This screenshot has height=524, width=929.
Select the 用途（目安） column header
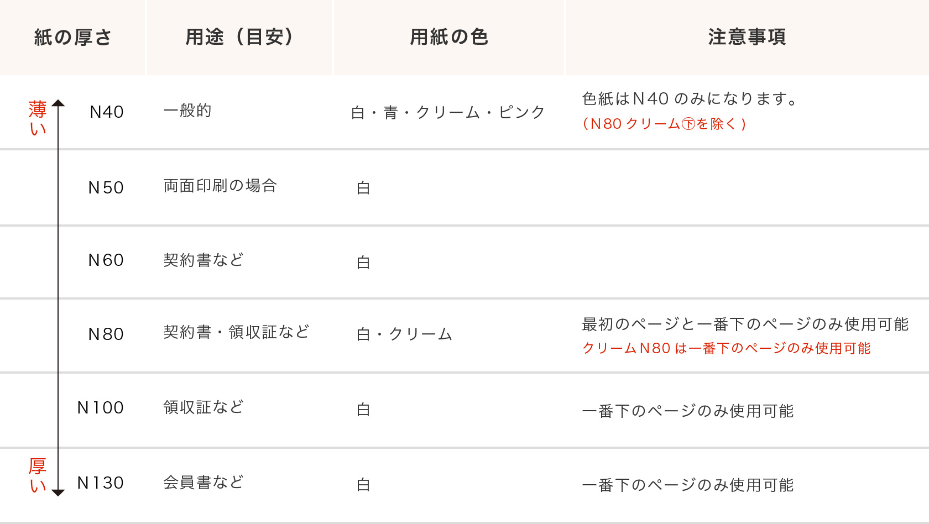tap(239, 37)
